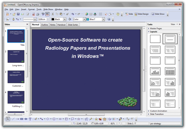Click the Cut scissors icon
The image size is (186, 129).
pos(53,14)
